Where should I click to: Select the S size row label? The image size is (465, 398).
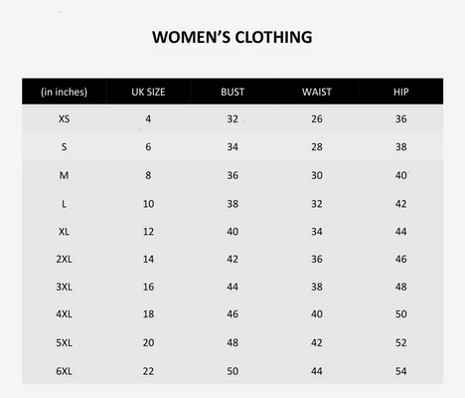(64, 146)
